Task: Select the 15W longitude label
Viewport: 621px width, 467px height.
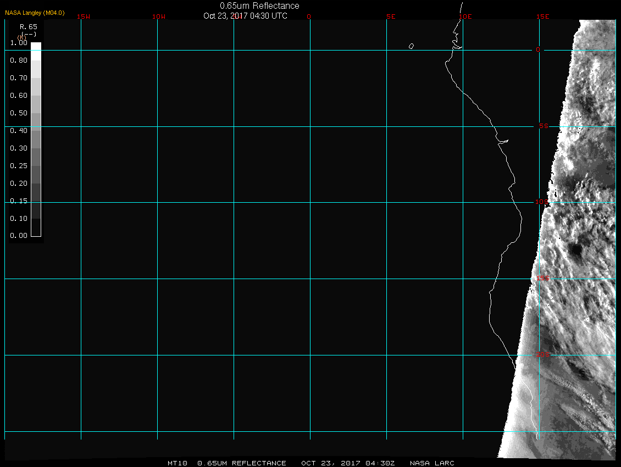Action: tap(84, 16)
